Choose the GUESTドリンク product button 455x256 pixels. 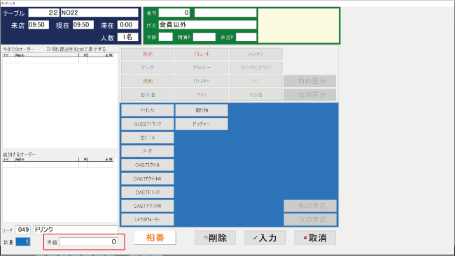click(148, 123)
